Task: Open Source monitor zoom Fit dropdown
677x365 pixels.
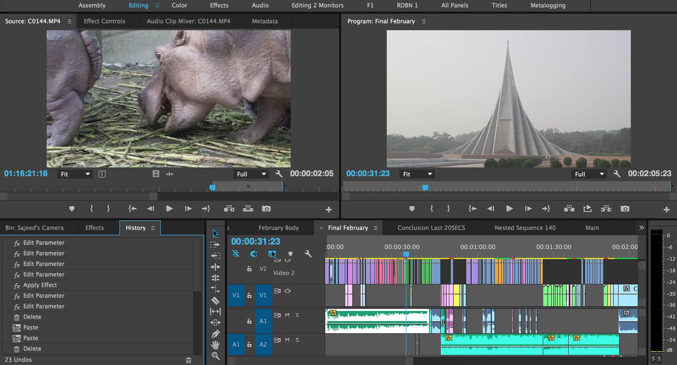Action: 75,174
